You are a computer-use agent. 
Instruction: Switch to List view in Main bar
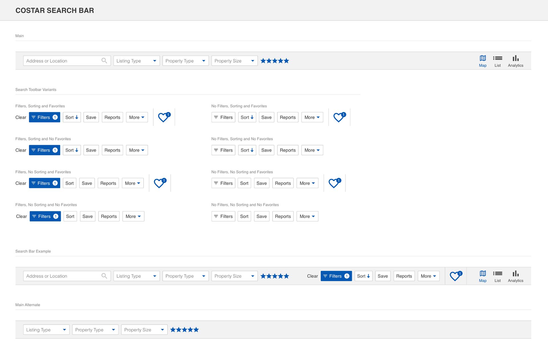click(497, 61)
